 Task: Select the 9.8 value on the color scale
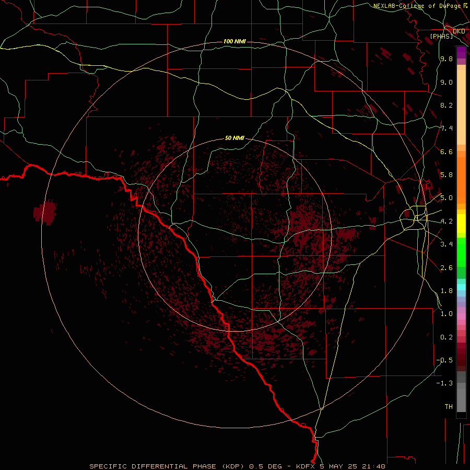(x=446, y=58)
